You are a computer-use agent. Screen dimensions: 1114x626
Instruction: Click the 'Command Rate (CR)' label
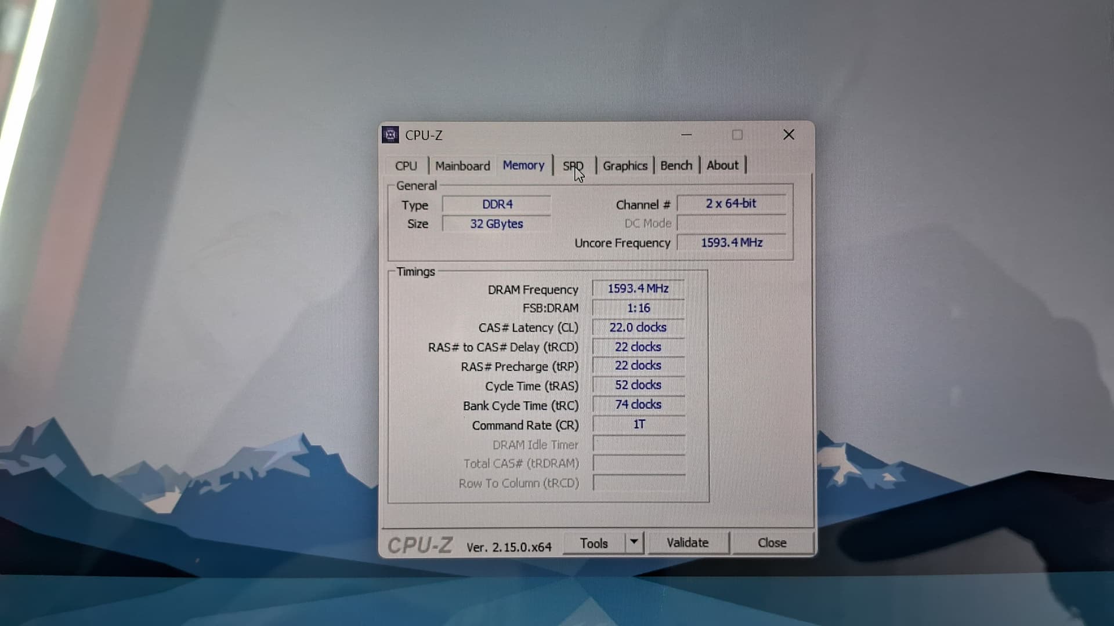click(x=525, y=425)
